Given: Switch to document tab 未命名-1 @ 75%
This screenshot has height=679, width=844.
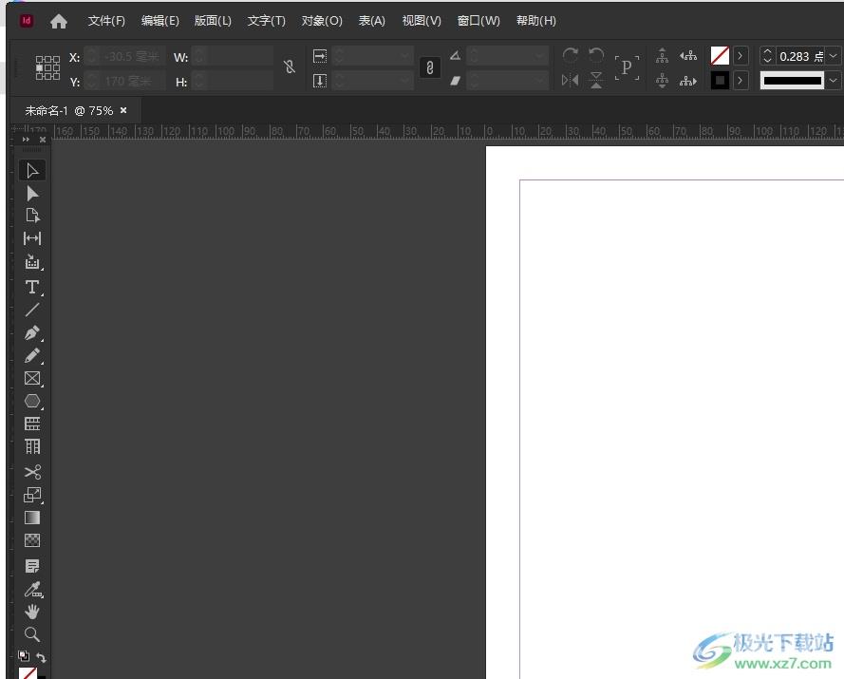Looking at the screenshot, I should coord(69,111).
